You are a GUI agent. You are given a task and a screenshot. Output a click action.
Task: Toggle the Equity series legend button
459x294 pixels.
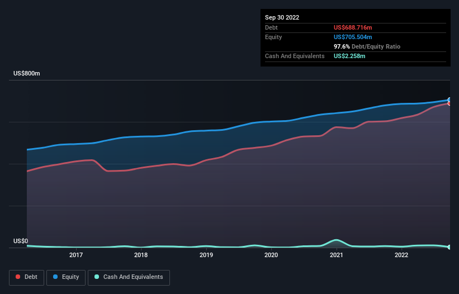[66, 277]
